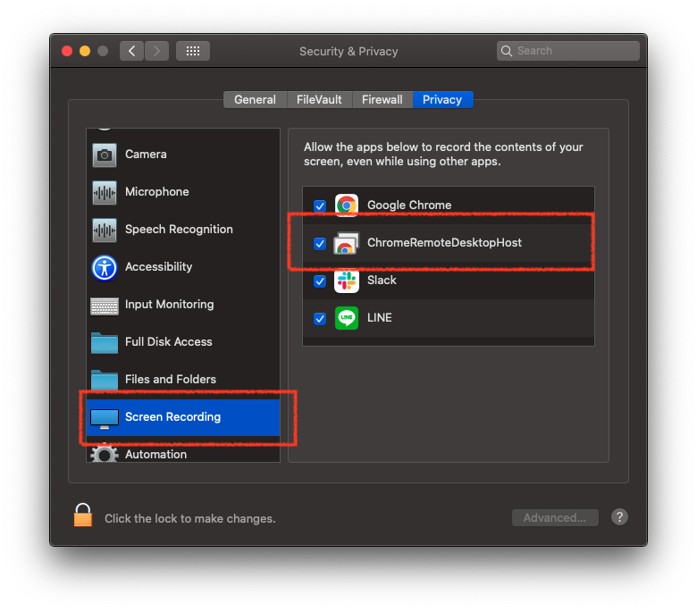The image size is (697, 612).
Task: Toggle ChromeRemoteDesktopHost checkbox
Action: [x=320, y=243]
